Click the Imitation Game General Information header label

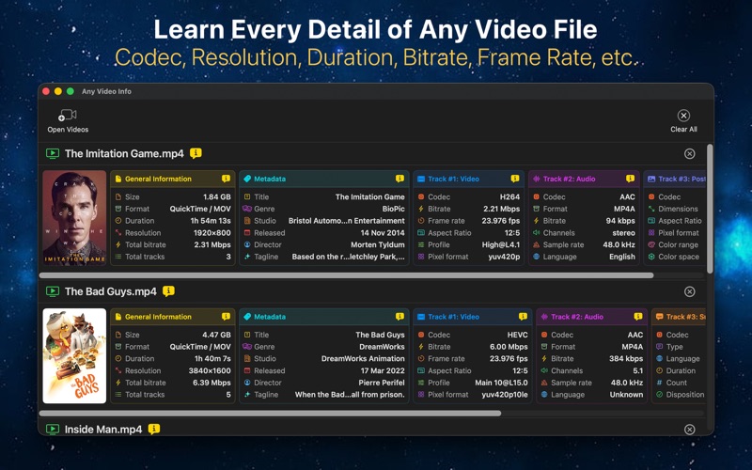(x=158, y=179)
